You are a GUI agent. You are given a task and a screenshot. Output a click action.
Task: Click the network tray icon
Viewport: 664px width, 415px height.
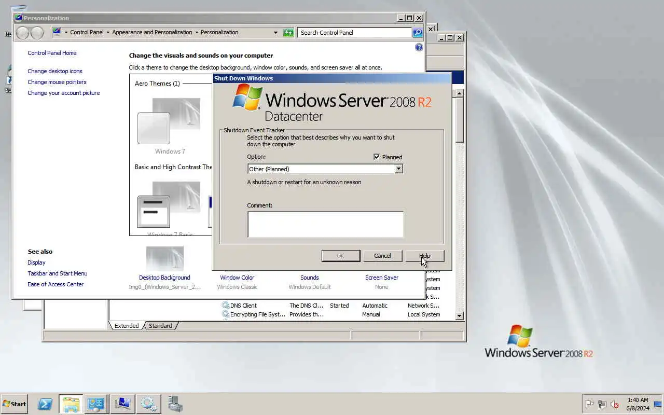coord(602,404)
